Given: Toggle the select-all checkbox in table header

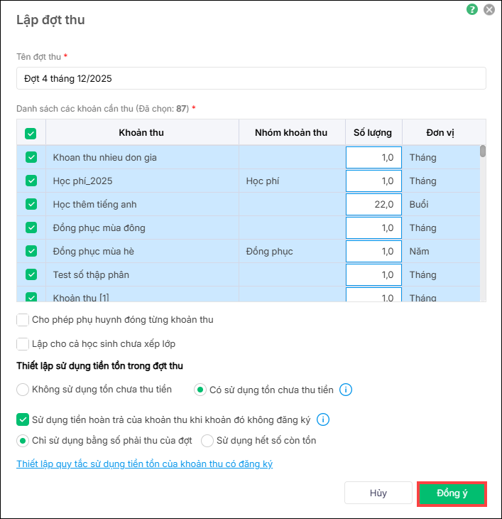Looking at the screenshot, I should pos(31,133).
